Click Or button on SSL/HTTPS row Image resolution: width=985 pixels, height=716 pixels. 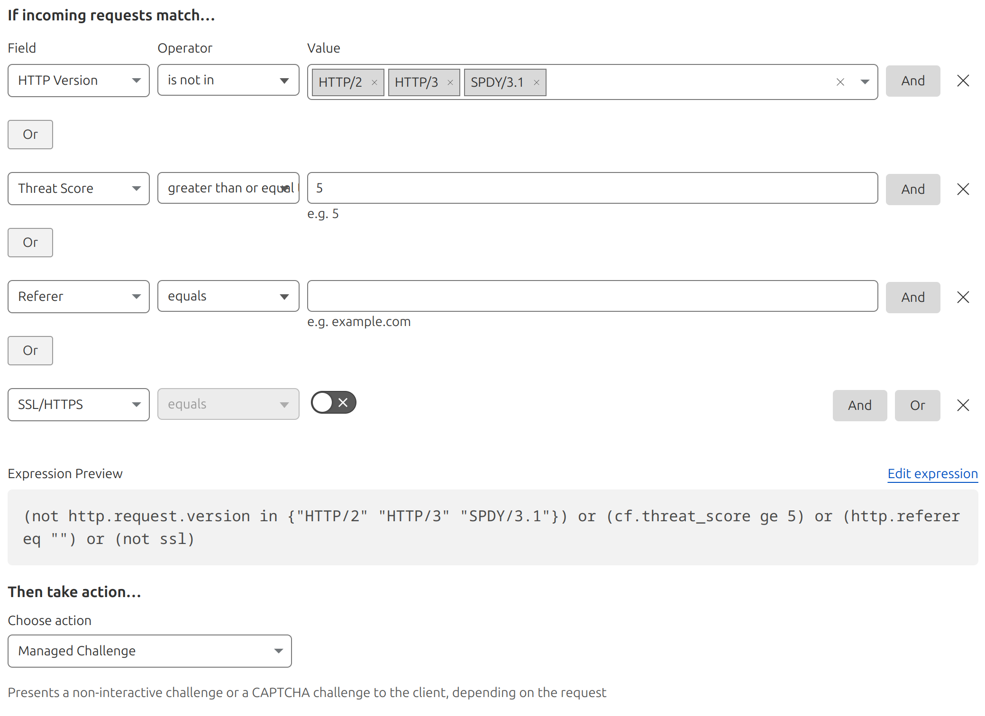pos(917,405)
